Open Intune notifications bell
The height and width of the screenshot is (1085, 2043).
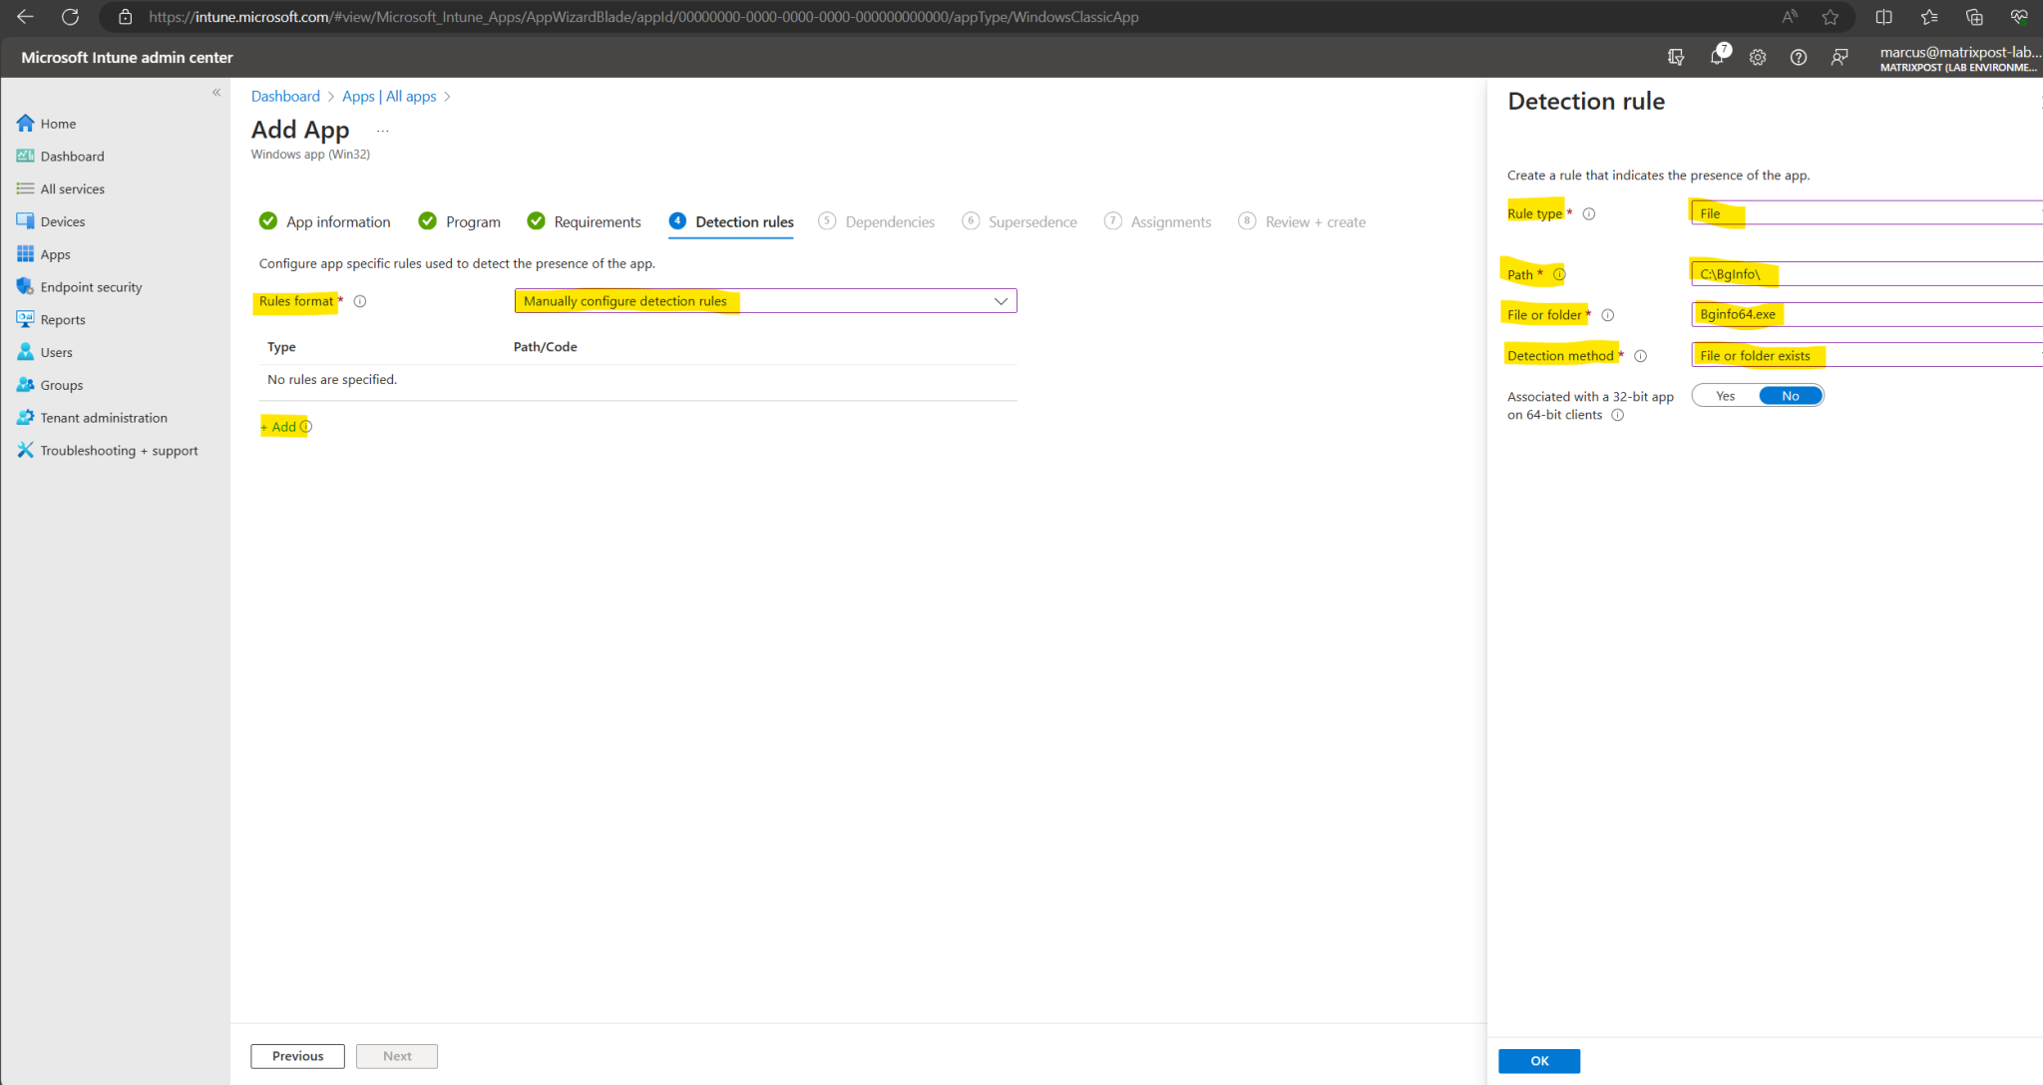(x=1717, y=57)
